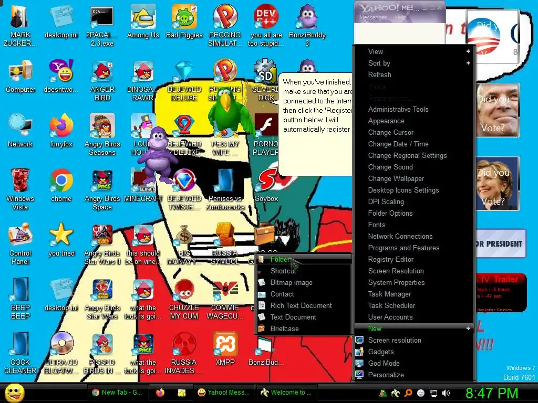Choose Refresh in context menu
Viewport: 538px width, 403px height.
pyautogui.click(x=414, y=75)
